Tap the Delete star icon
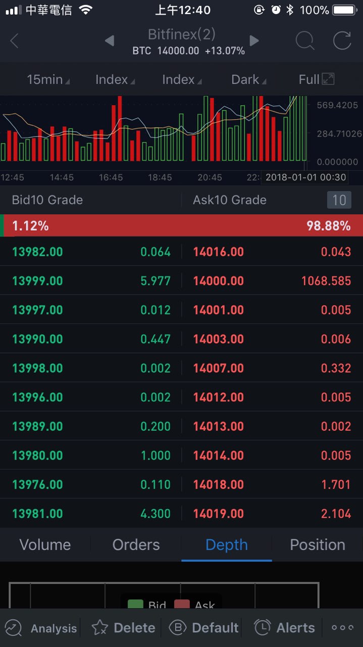The height and width of the screenshot is (647, 363). (99, 628)
